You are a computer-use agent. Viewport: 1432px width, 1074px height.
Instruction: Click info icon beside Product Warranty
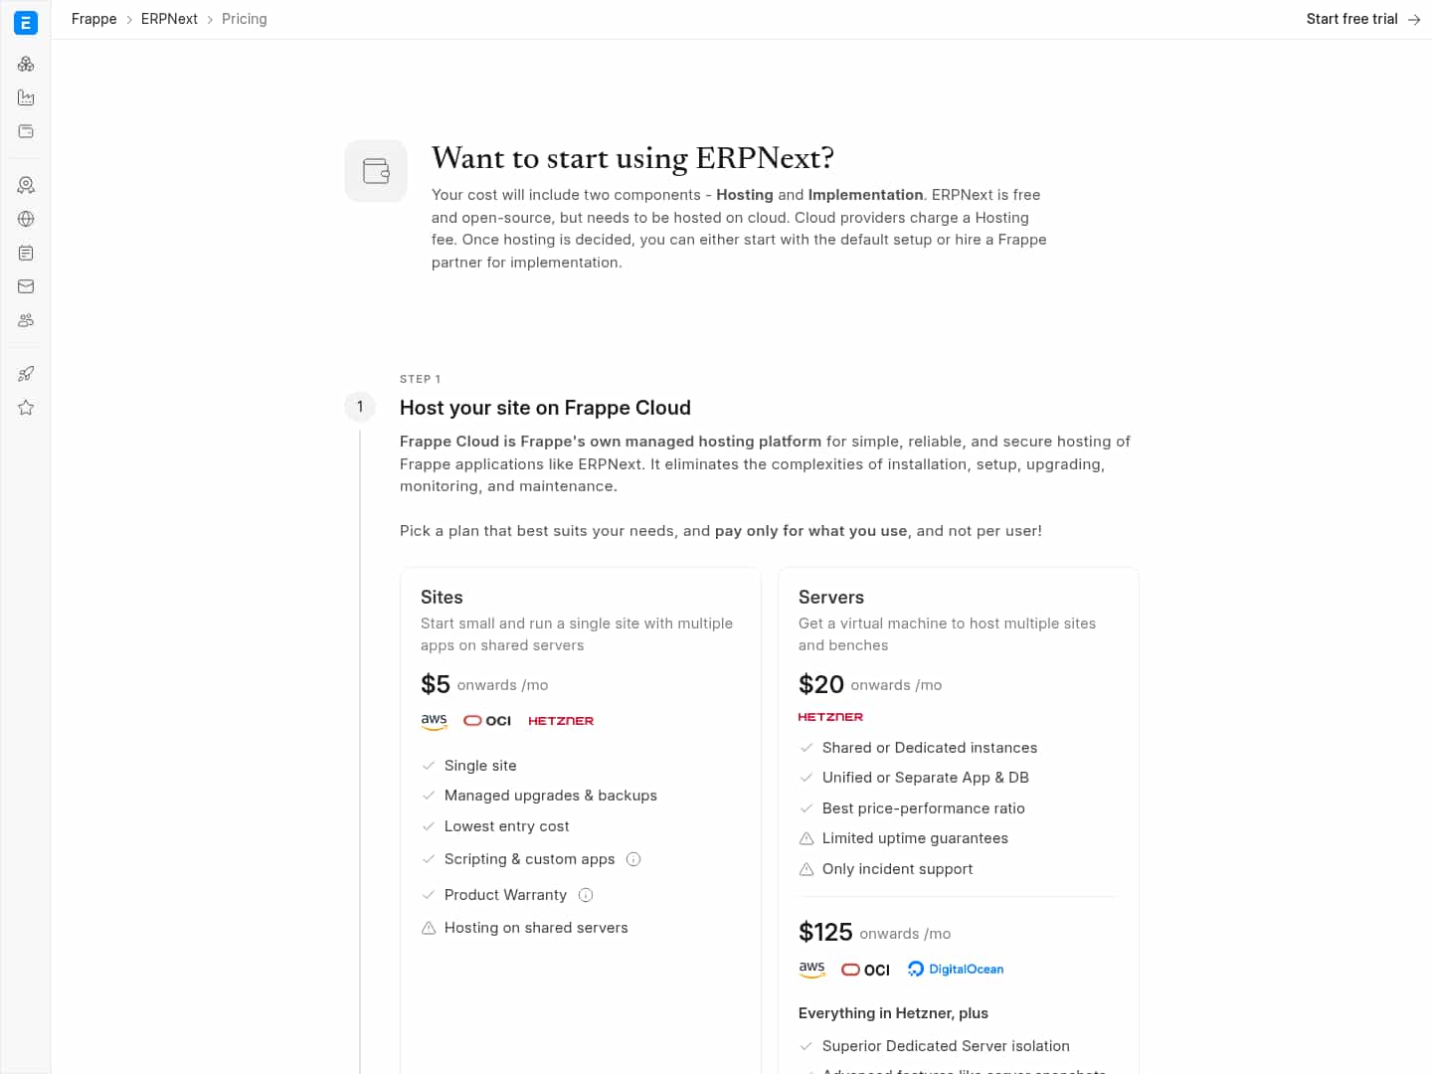[x=586, y=895]
